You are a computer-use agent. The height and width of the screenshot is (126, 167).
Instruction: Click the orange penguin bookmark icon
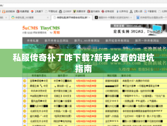pos(4,11)
